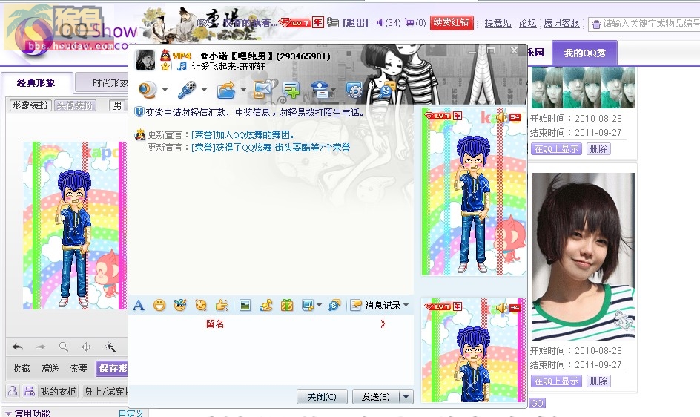Toggle the sound icon on lower QQ show
The width and height of the screenshot is (700, 417).
(501, 307)
